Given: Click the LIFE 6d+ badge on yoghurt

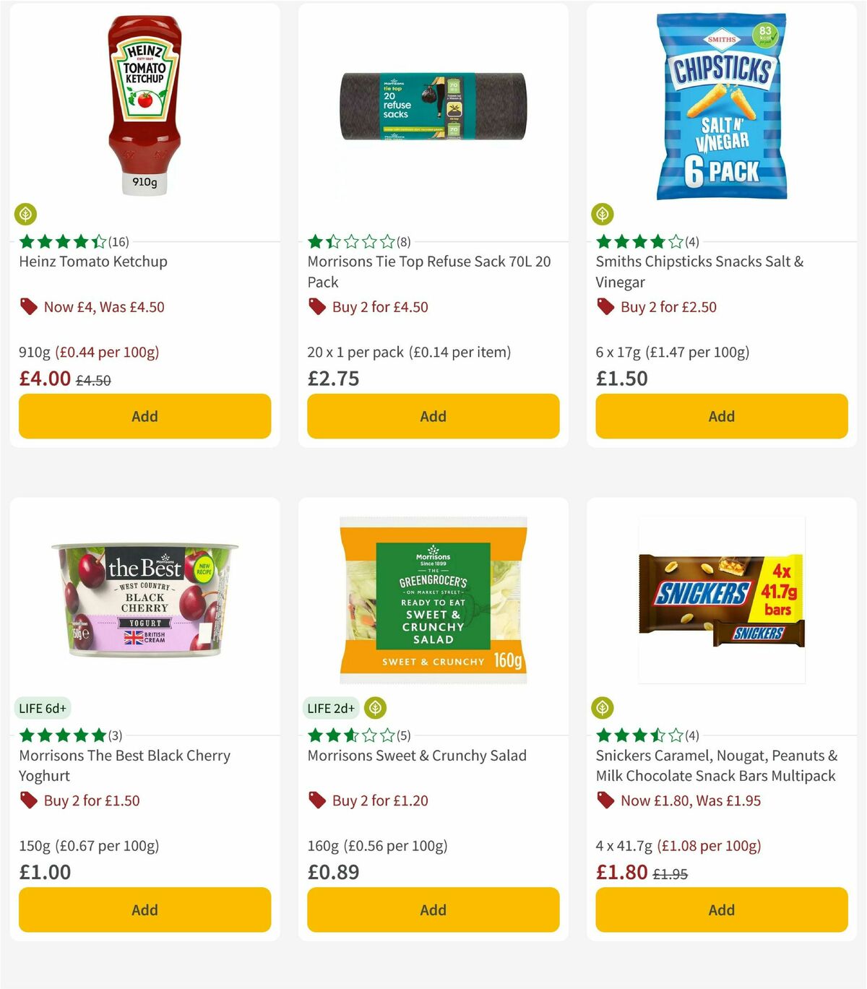Looking at the screenshot, I should click(43, 708).
